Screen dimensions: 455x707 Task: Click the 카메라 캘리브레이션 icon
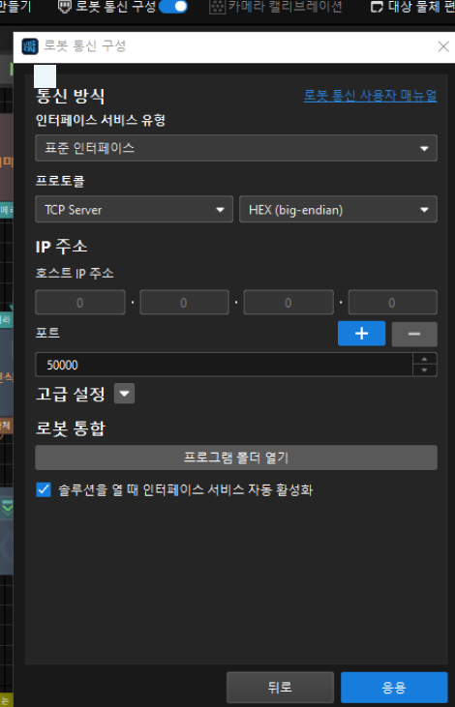click(x=217, y=7)
